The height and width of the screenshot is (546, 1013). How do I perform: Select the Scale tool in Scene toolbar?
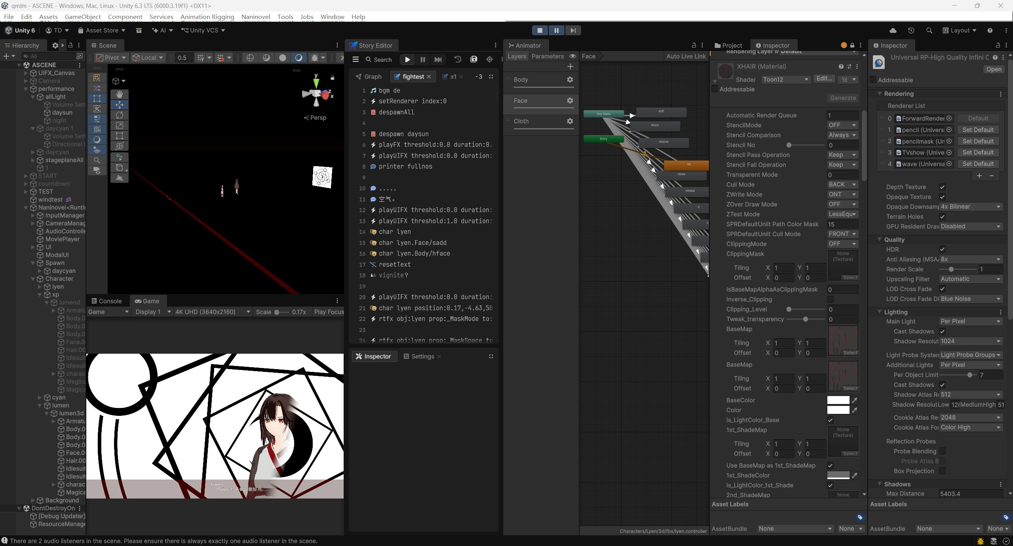tap(120, 125)
